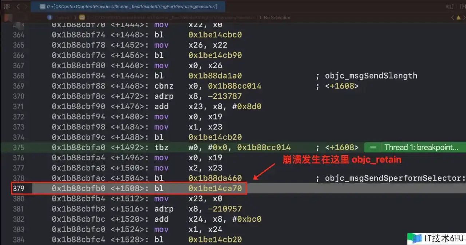Click gutter line number 378
The height and width of the screenshot is (245, 466).
pyautogui.click(x=18, y=178)
